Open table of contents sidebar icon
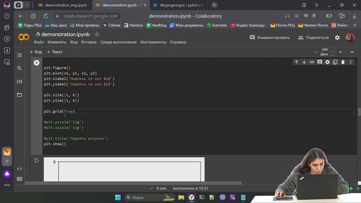361x203 pixels. point(20,55)
